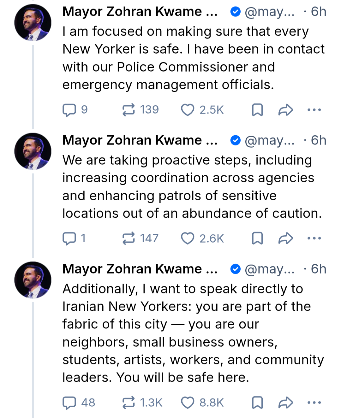Open the @may... handle on the second post
This screenshot has width=341, height=418.
pyautogui.click(x=269, y=140)
